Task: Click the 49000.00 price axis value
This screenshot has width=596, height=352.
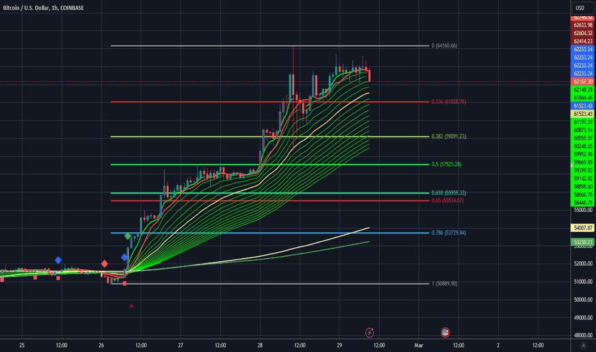Action: tap(583, 317)
